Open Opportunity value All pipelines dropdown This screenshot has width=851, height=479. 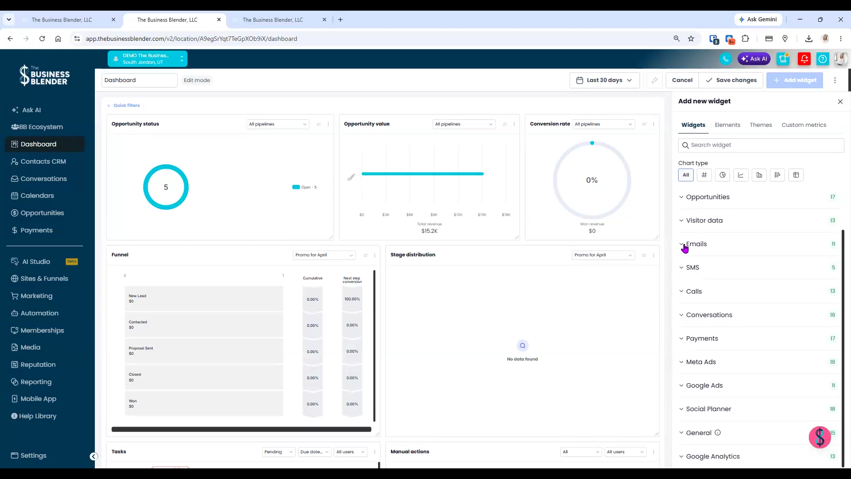[x=464, y=124]
